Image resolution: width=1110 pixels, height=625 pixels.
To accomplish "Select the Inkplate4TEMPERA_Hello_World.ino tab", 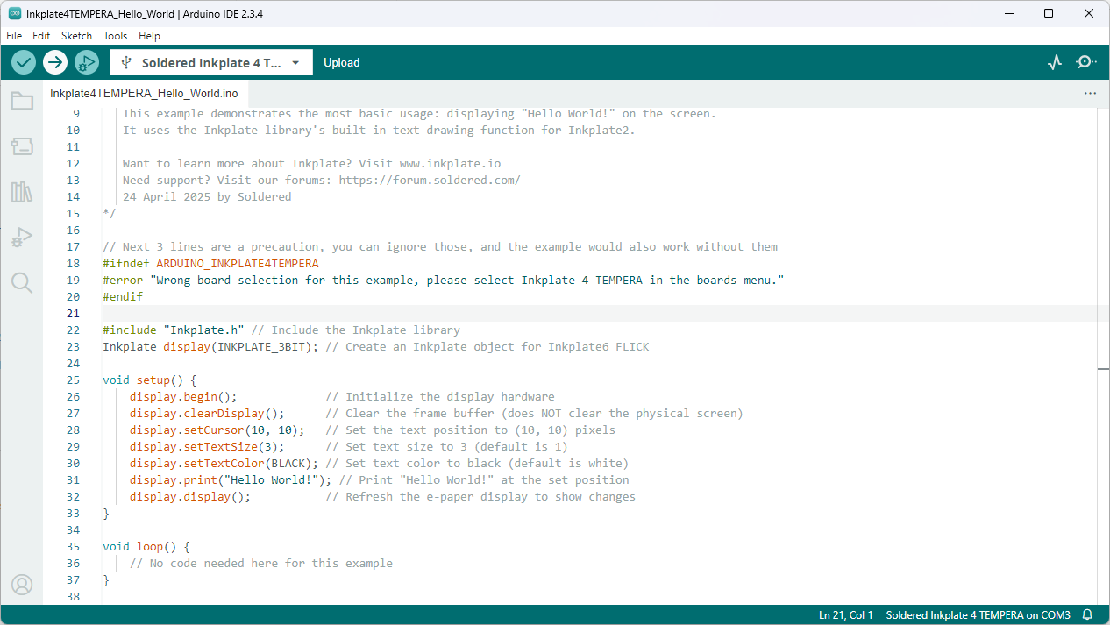I will click(x=144, y=93).
